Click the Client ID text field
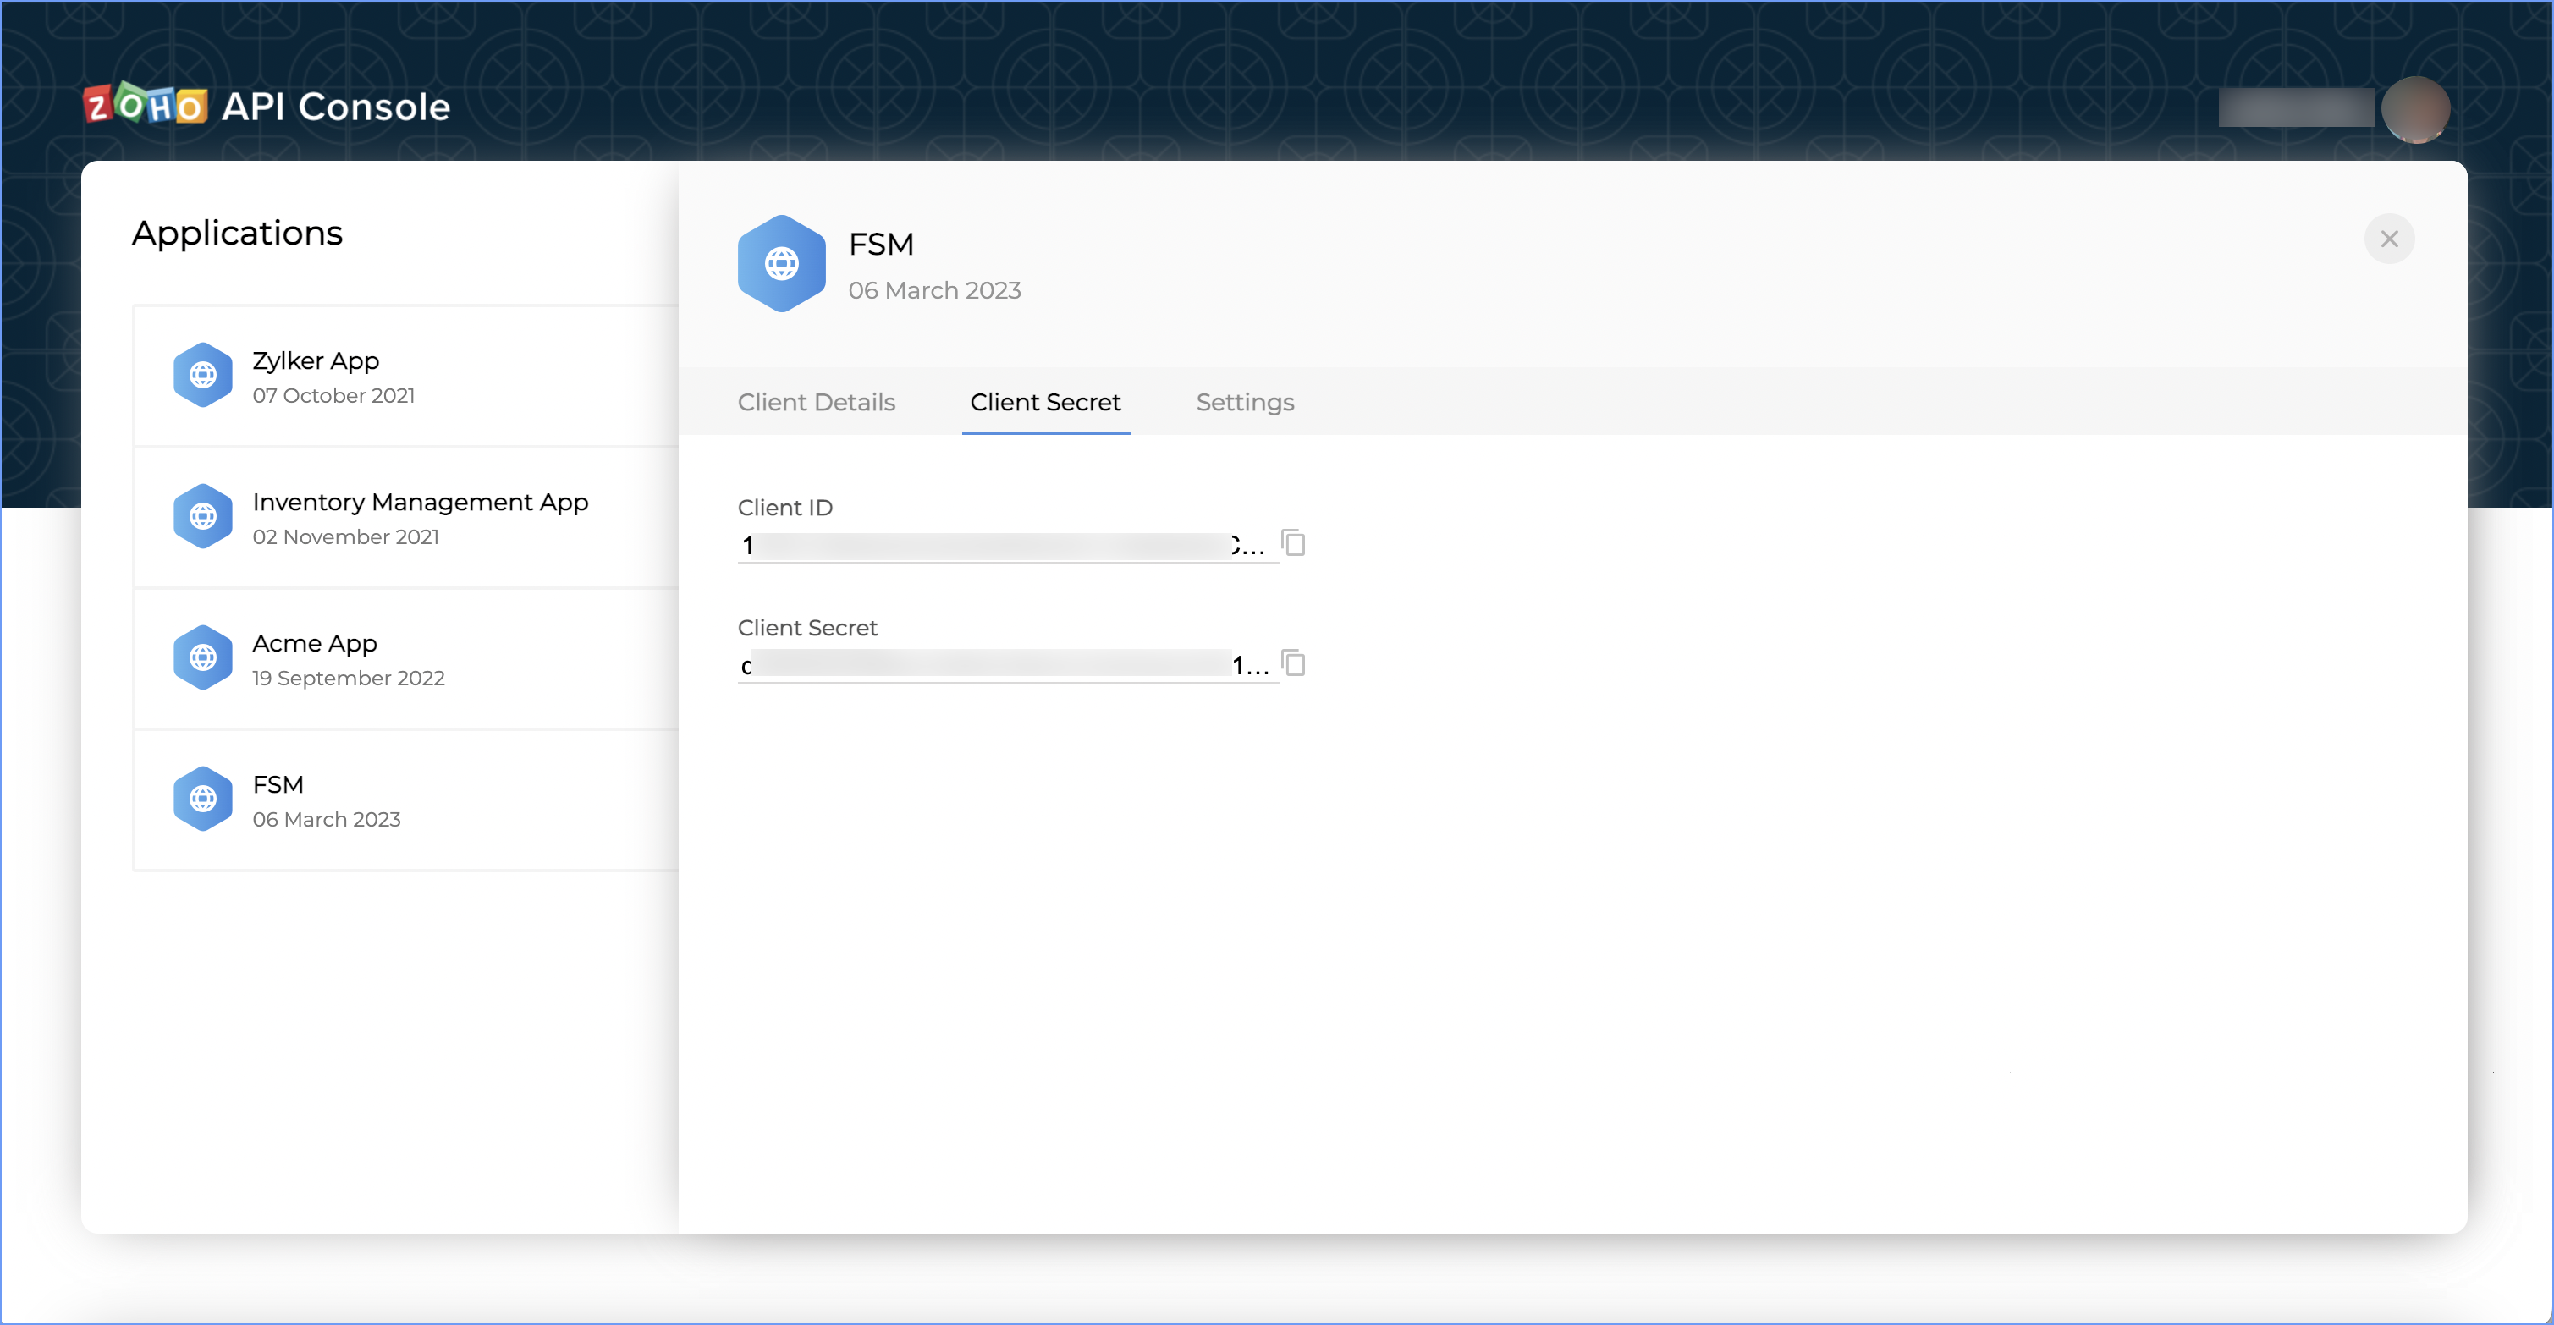This screenshot has width=2554, height=1325. coord(1001,546)
